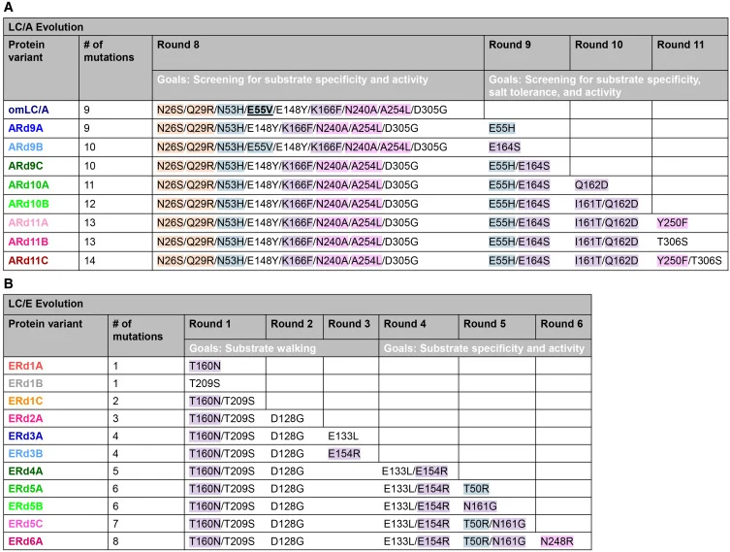Select Goals: Substrate specificity and activity in LC/E table
The image size is (730, 552).
click(484, 348)
